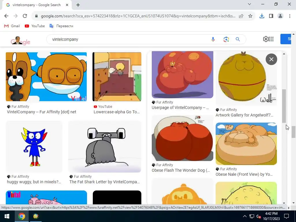Click the Google doodle logo
Image resolution: width=296 pixels, height=222 pixels.
pyautogui.click(x=21, y=40)
